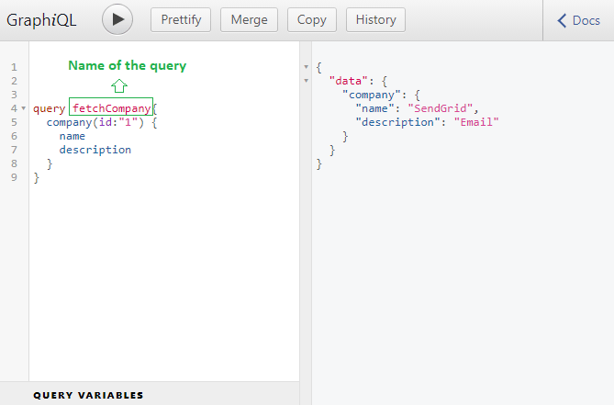Click the green "Name of the query" label
Image resolution: width=614 pixels, height=405 pixels.
tap(127, 65)
